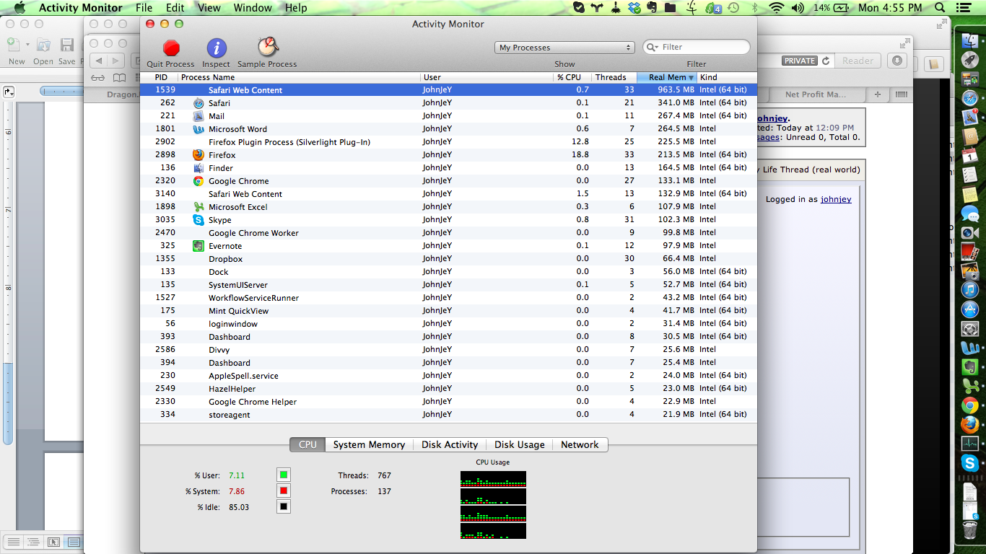Click the Microsoft Word icon in the process list
This screenshot has width=986, height=554.
point(198,129)
